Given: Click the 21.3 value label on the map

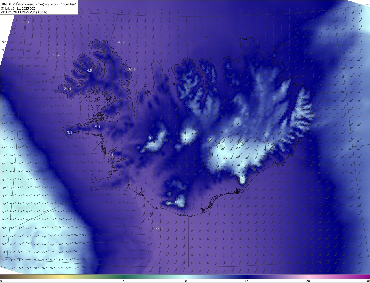Looking at the screenshot, I should [25, 22].
